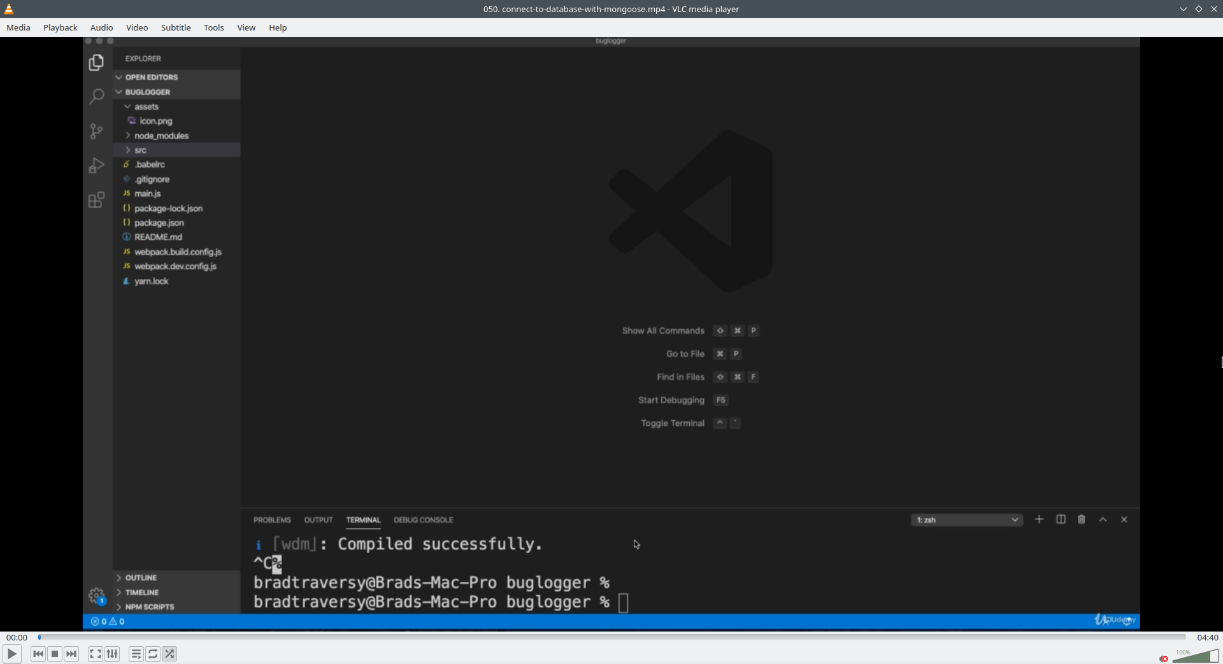Start playback with the VLC play button

point(12,654)
